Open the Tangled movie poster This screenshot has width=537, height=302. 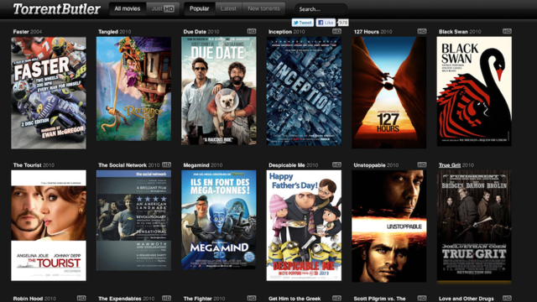(x=133, y=89)
